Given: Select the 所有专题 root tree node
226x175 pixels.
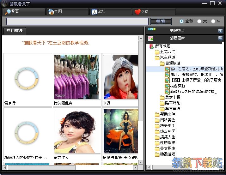Looking at the screenshot, I should (x=162, y=46).
